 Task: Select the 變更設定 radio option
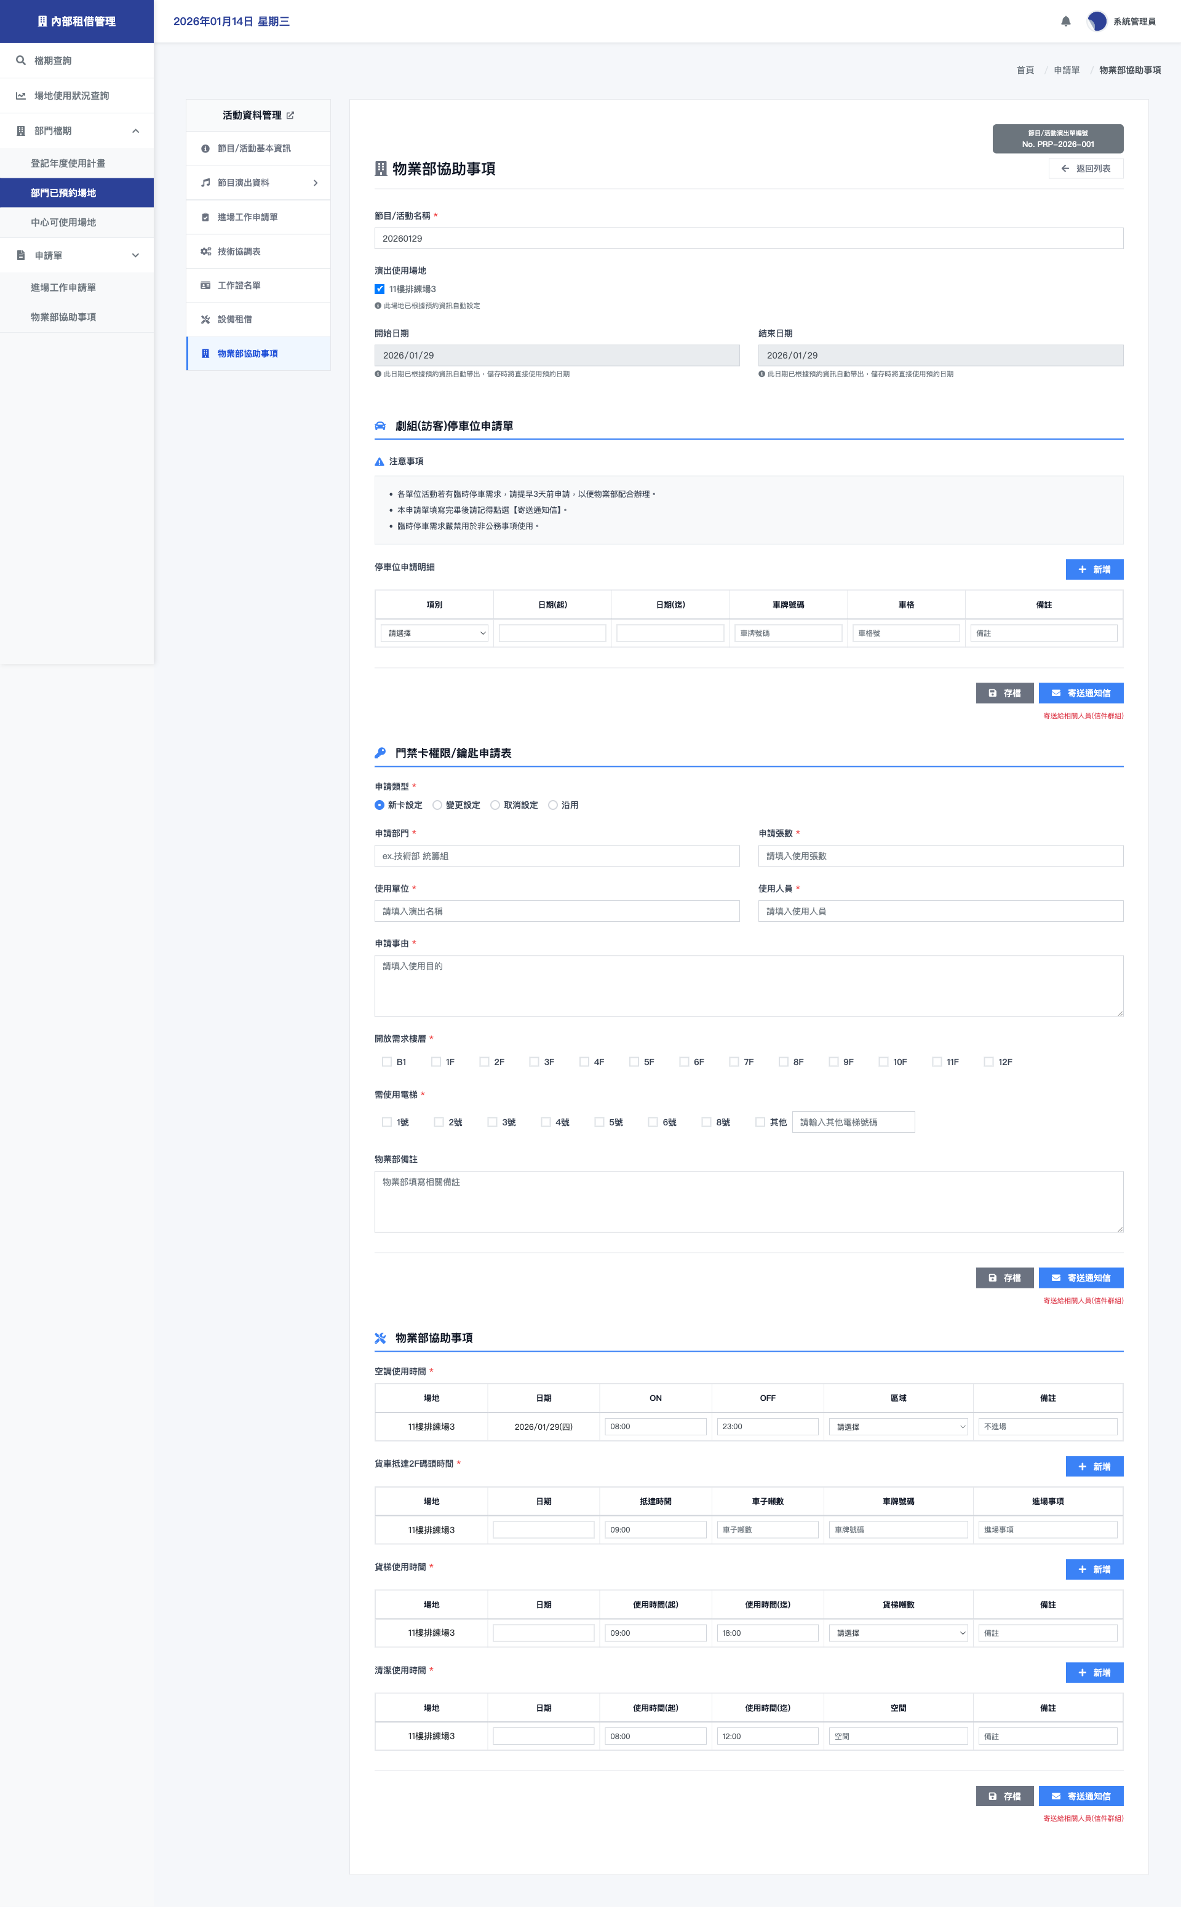pyautogui.click(x=437, y=805)
